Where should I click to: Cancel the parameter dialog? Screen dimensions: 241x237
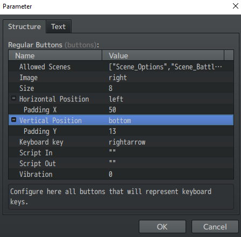215,227
